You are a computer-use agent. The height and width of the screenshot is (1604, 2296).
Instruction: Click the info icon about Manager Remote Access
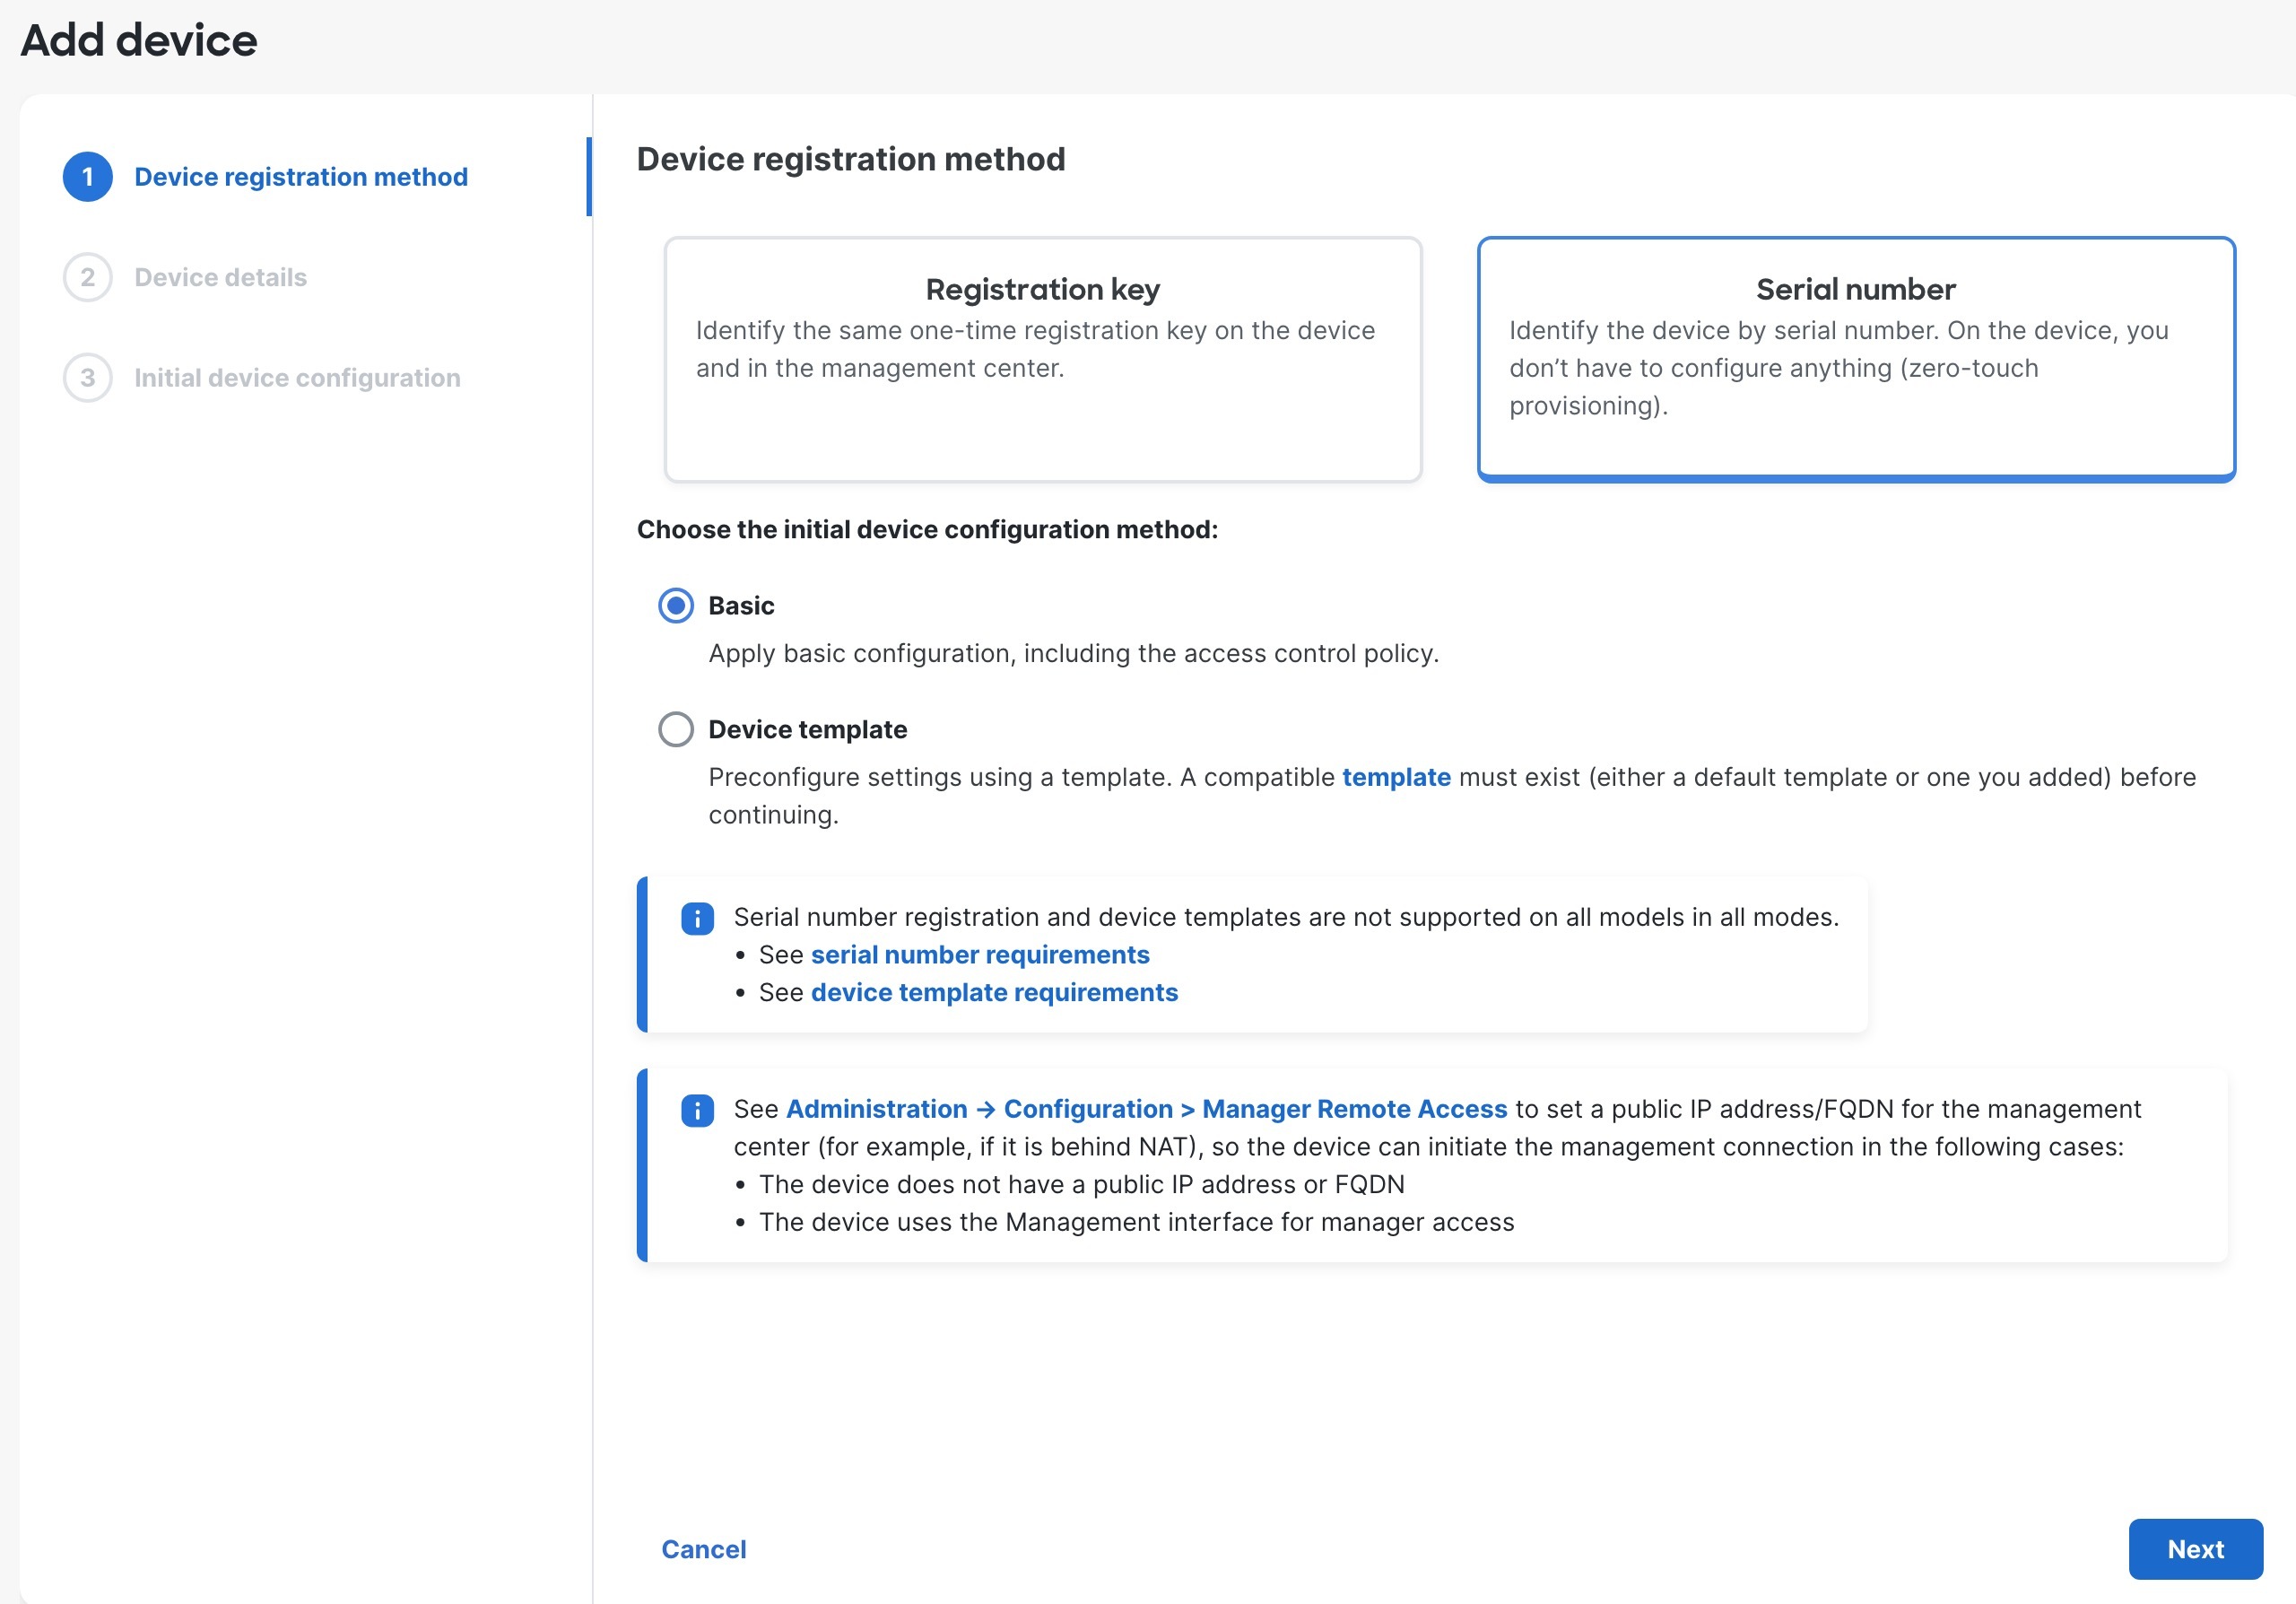pyautogui.click(x=697, y=1110)
